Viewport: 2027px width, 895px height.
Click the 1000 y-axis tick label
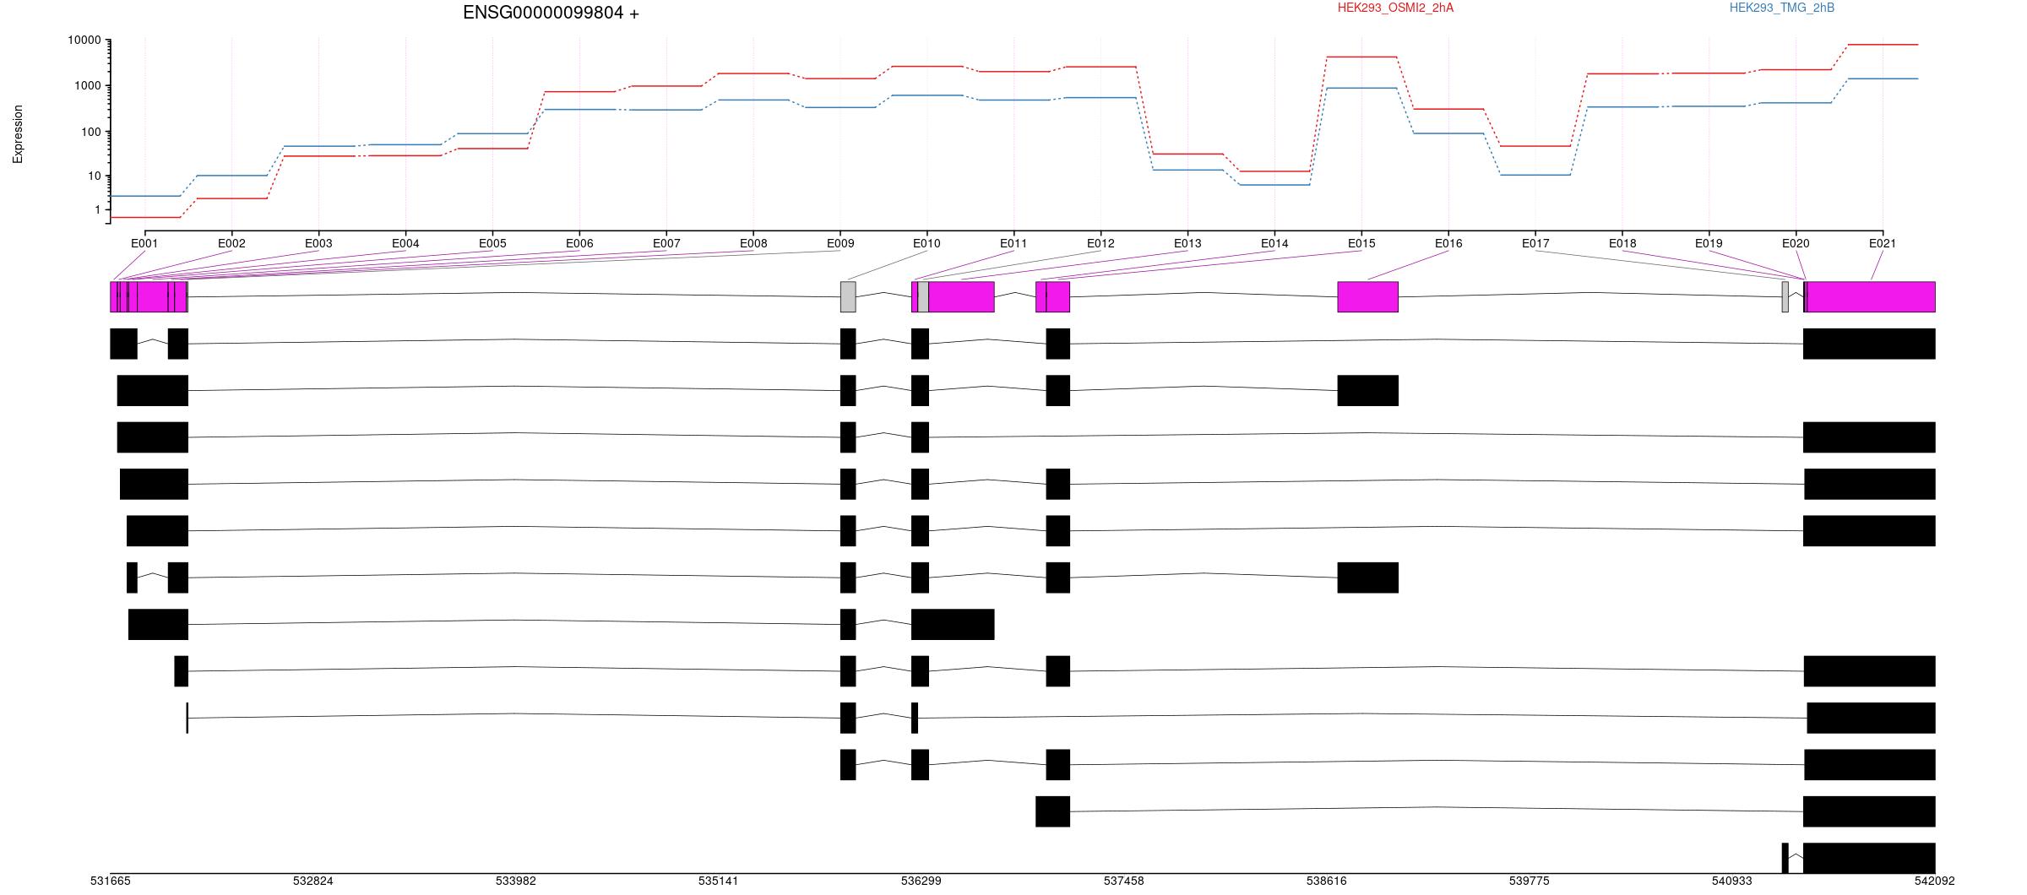pos(88,86)
